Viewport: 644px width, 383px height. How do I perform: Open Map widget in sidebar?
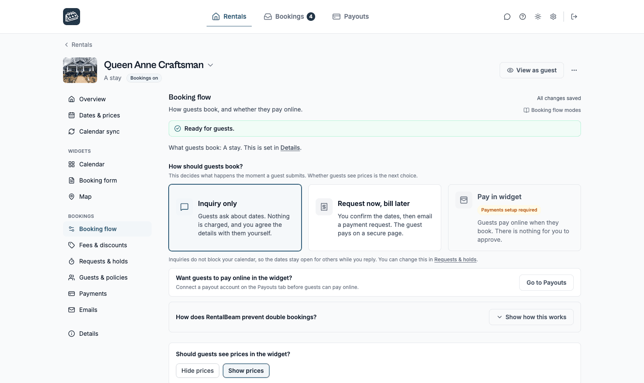107,197
